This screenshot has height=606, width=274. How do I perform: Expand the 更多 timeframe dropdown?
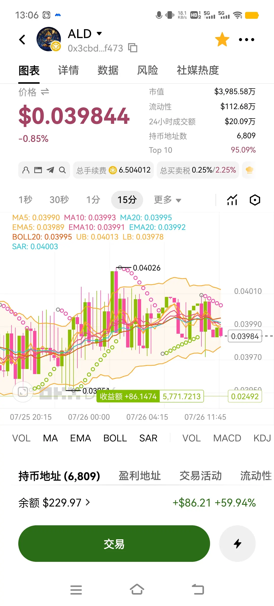tap(167, 200)
